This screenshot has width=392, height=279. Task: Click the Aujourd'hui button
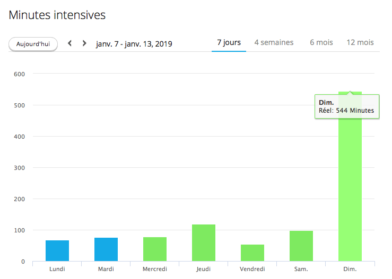[x=33, y=44]
